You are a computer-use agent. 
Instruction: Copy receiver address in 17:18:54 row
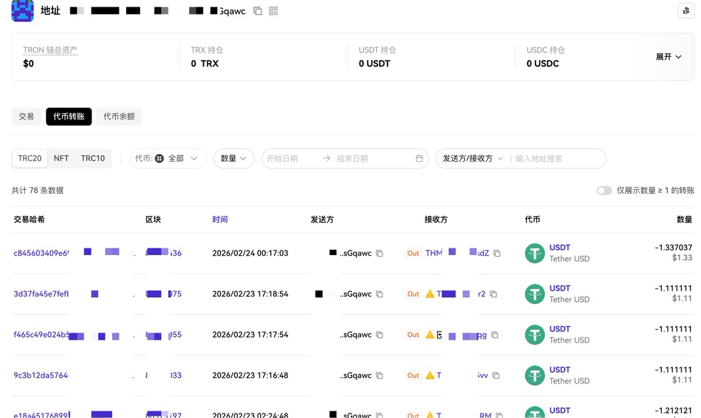click(494, 294)
